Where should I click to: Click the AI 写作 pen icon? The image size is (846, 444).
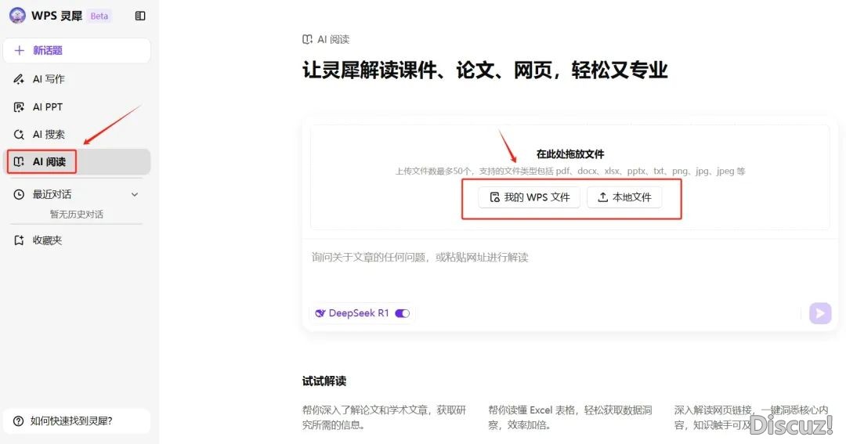coord(20,79)
